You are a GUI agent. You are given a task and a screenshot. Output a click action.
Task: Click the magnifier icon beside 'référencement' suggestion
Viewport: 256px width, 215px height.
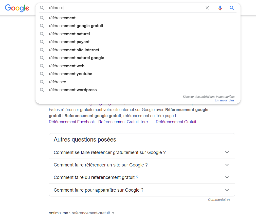click(42, 18)
